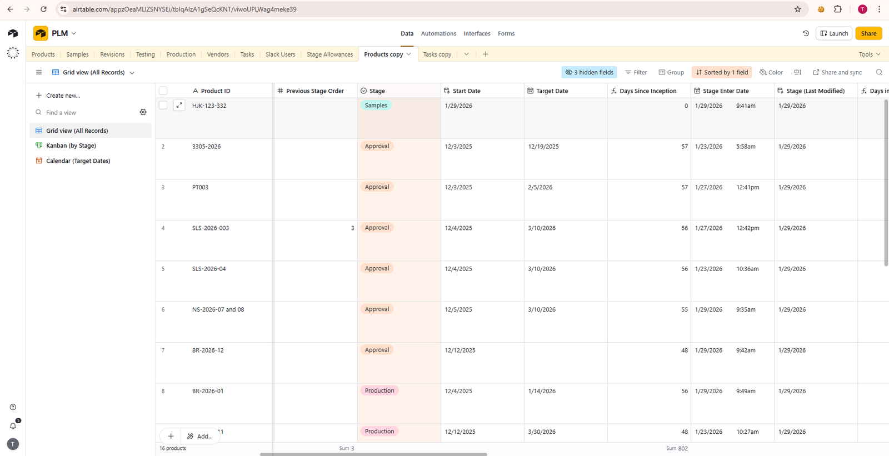Open Products copy tab chevron

coord(408,54)
